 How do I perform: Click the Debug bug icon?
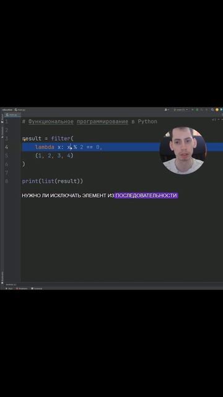click(x=197, y=110)
